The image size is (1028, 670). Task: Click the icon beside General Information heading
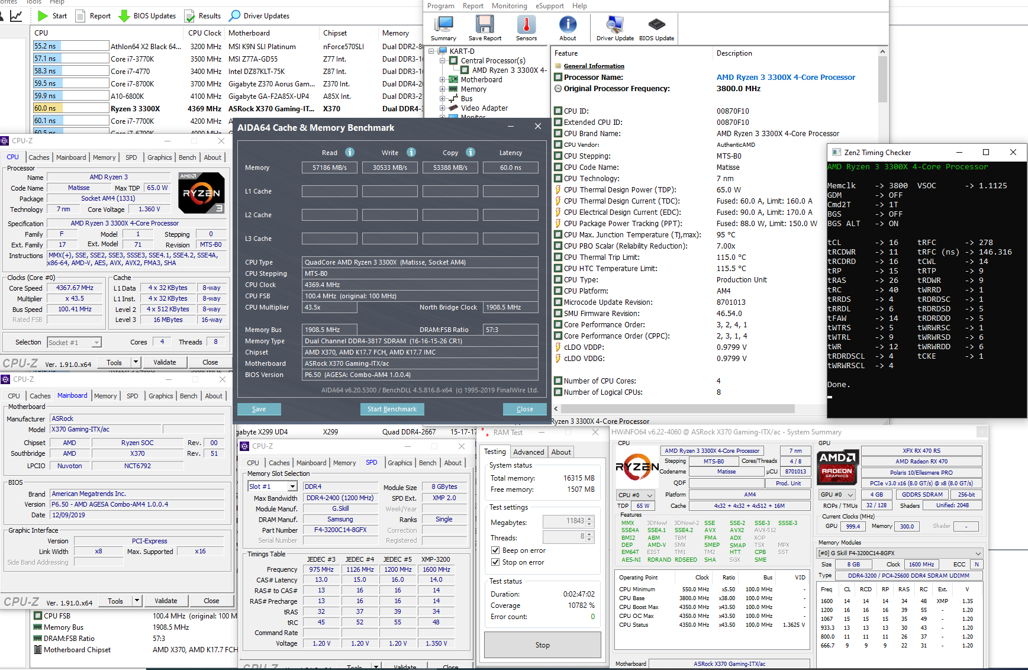558,66
